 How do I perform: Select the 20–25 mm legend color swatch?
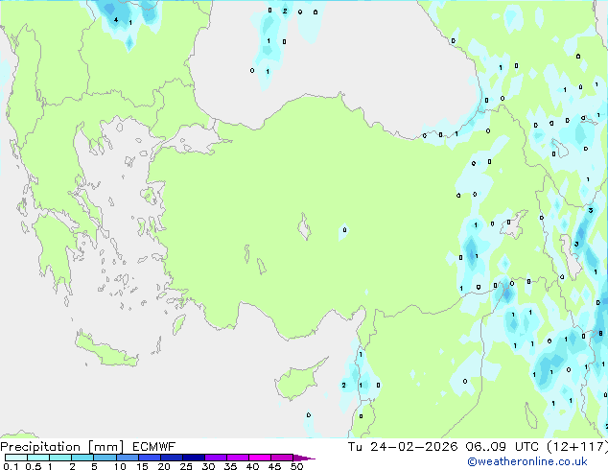click(x=172, y=458)
